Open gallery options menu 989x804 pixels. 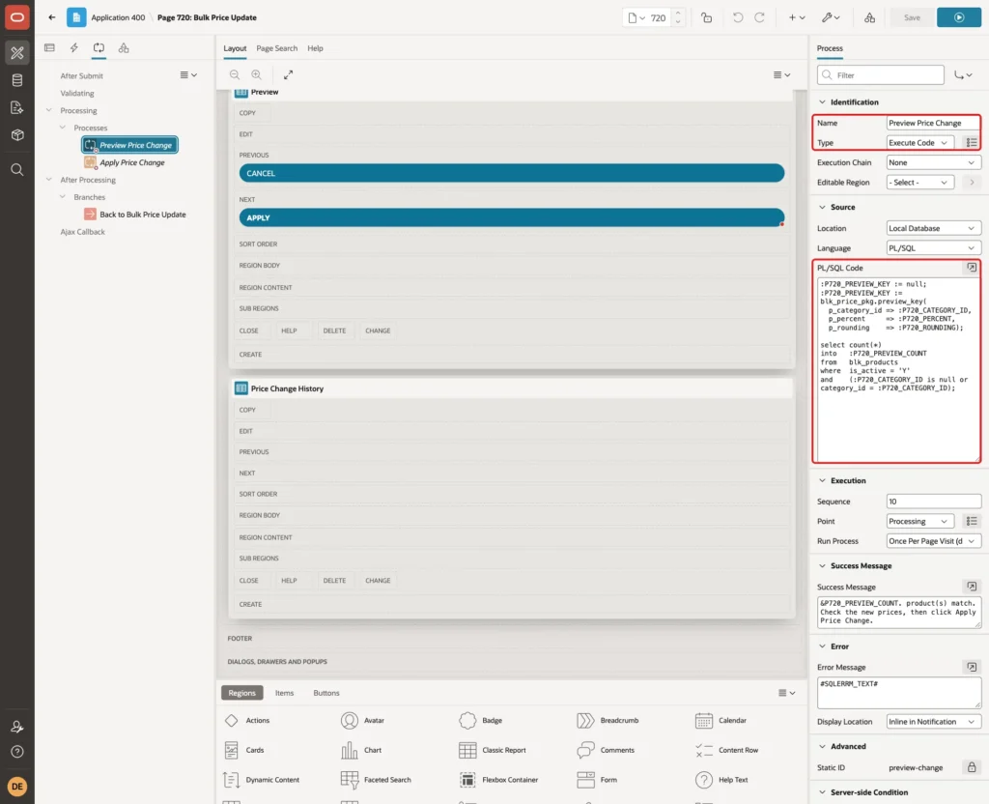[x=786, y=692]
